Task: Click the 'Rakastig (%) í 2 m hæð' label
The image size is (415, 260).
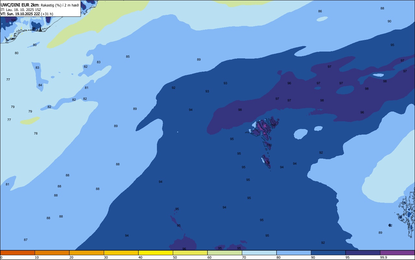Action: (x=60, y=5)
